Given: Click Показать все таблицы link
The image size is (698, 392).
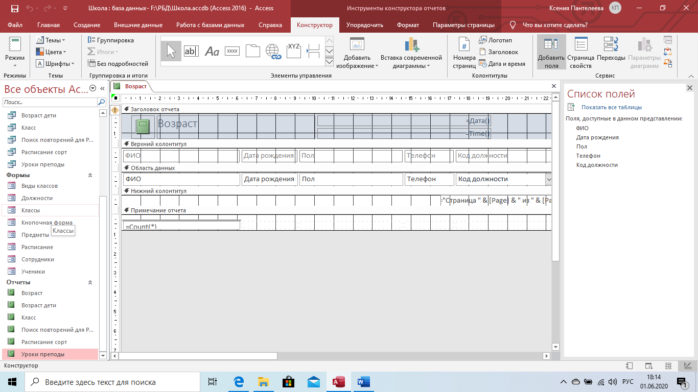Looking at the screenshot, I should click(611, 107).
